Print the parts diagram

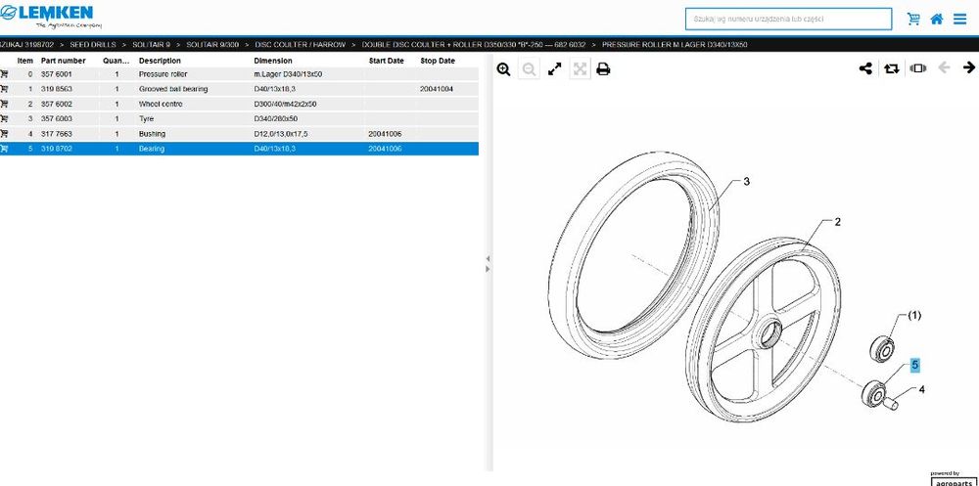(603, 69)
